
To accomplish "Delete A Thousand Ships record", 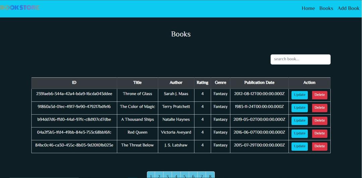I will (319, 120).
